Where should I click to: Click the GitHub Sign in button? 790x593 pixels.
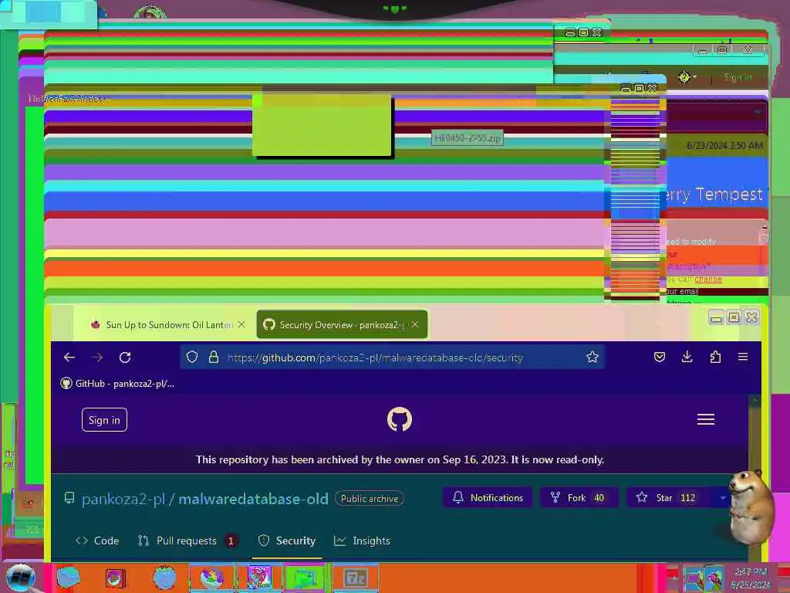[104, 419]
